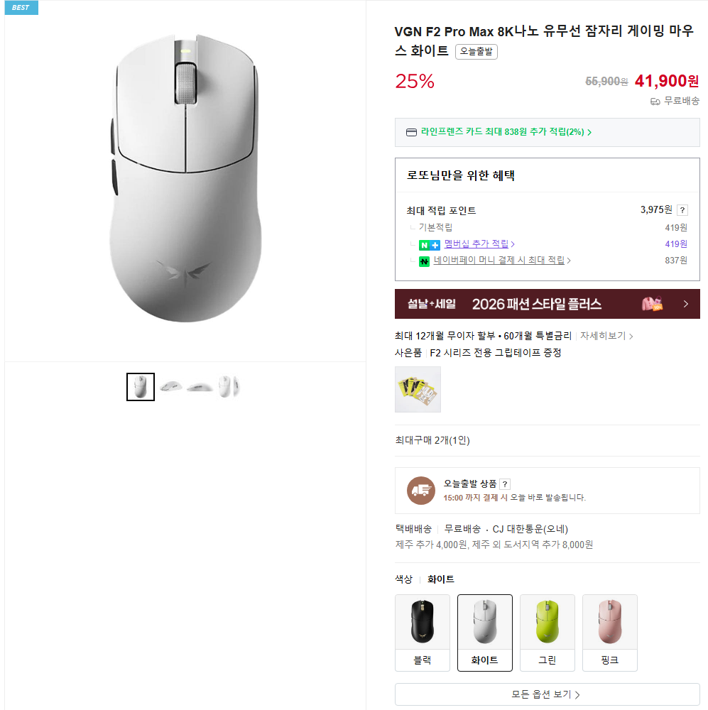Click the gift illustration in the 패션 스타일 플러스 banner
The height and width of the screenshot is (710, 708).
pyautogui.click(x=650, y=303)
